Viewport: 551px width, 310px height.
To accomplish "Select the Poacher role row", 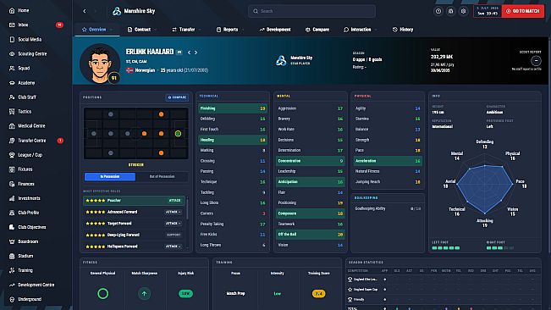I will pyautogui.click(x=134, y=201).
